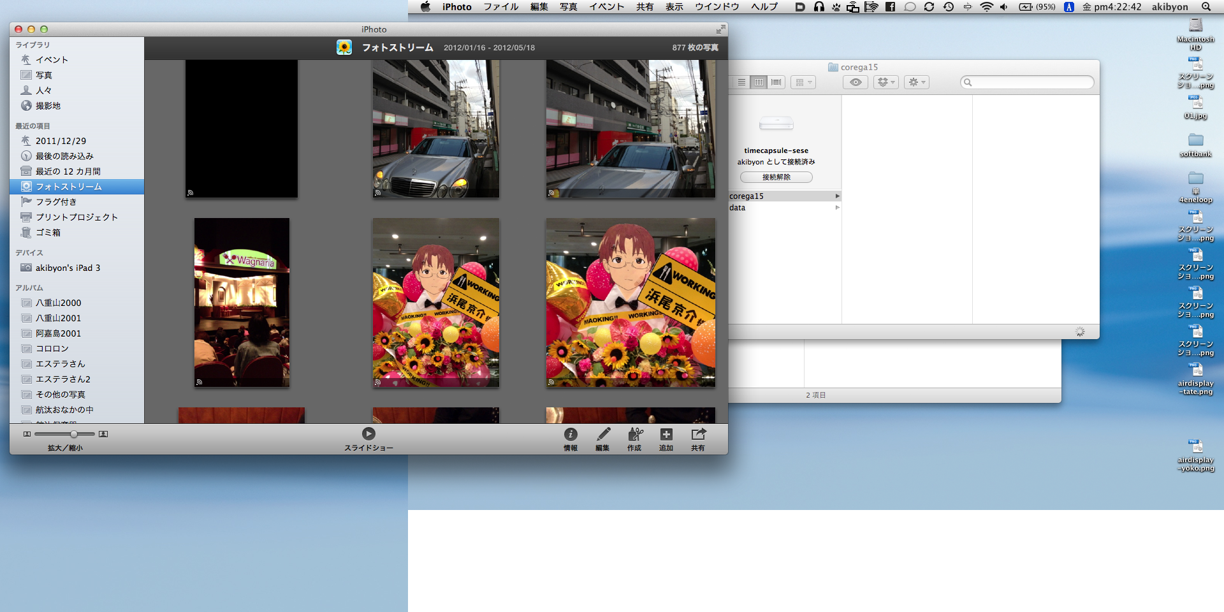This screenshot has width=1224, height=612.
Task: Select airdisplay-yoko.png on desktop
Action: 1195,455
